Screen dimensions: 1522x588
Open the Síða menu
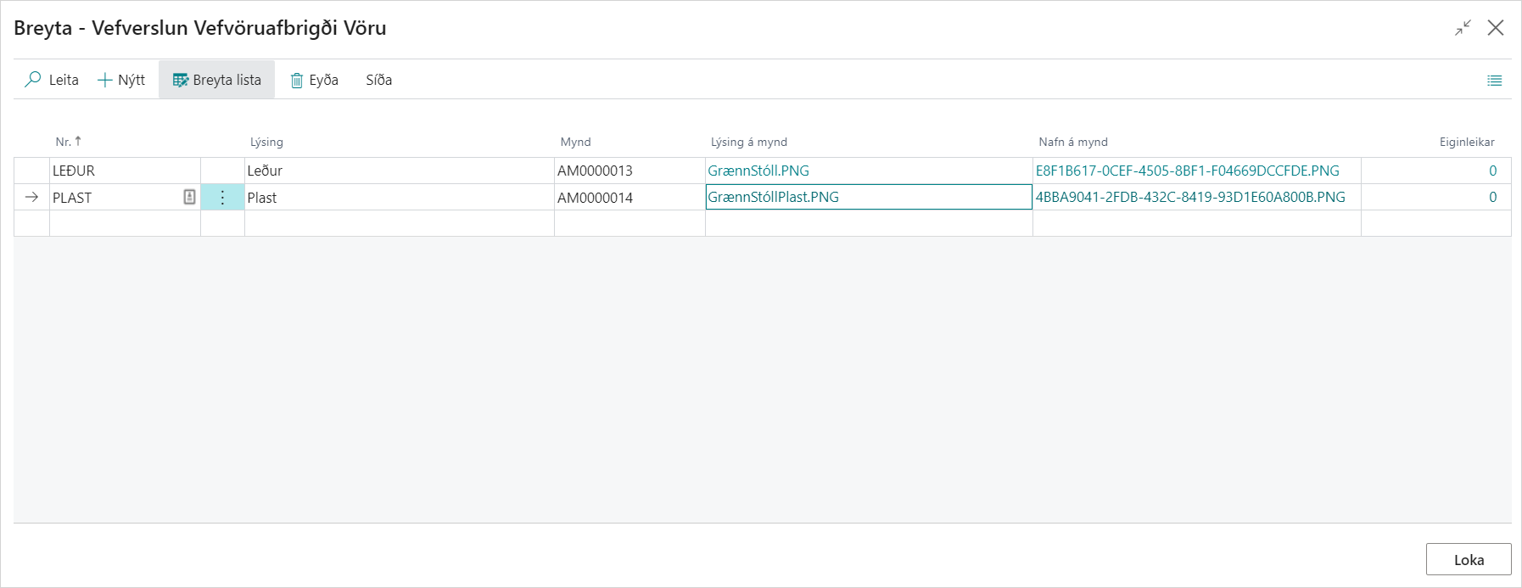[378, 80]
